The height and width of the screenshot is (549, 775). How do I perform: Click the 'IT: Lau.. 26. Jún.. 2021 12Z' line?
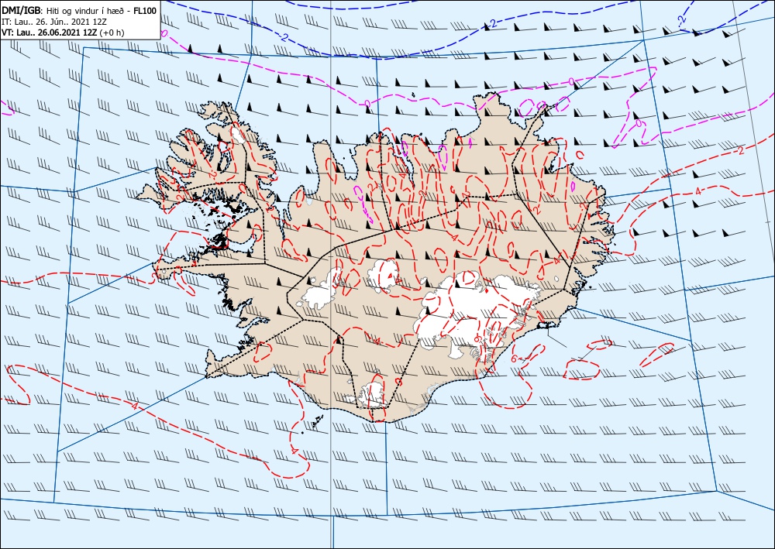(x=53, y=21)
